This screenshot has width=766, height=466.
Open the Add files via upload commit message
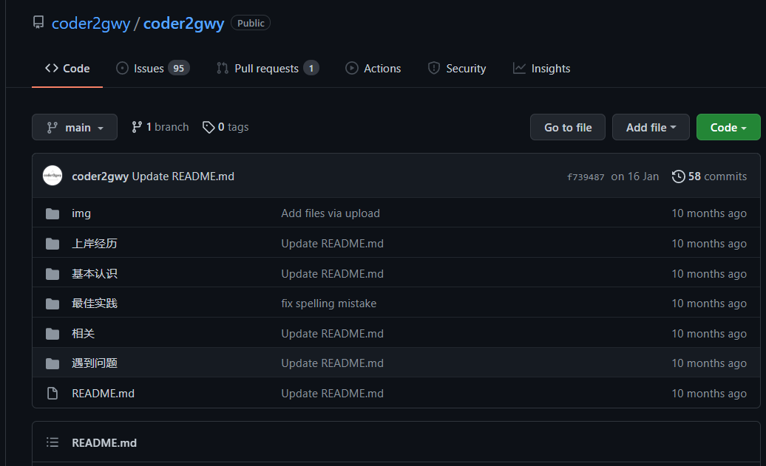click(331, 213)
